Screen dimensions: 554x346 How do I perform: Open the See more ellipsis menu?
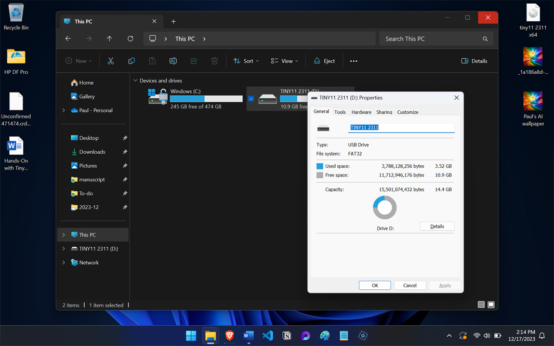353,61
